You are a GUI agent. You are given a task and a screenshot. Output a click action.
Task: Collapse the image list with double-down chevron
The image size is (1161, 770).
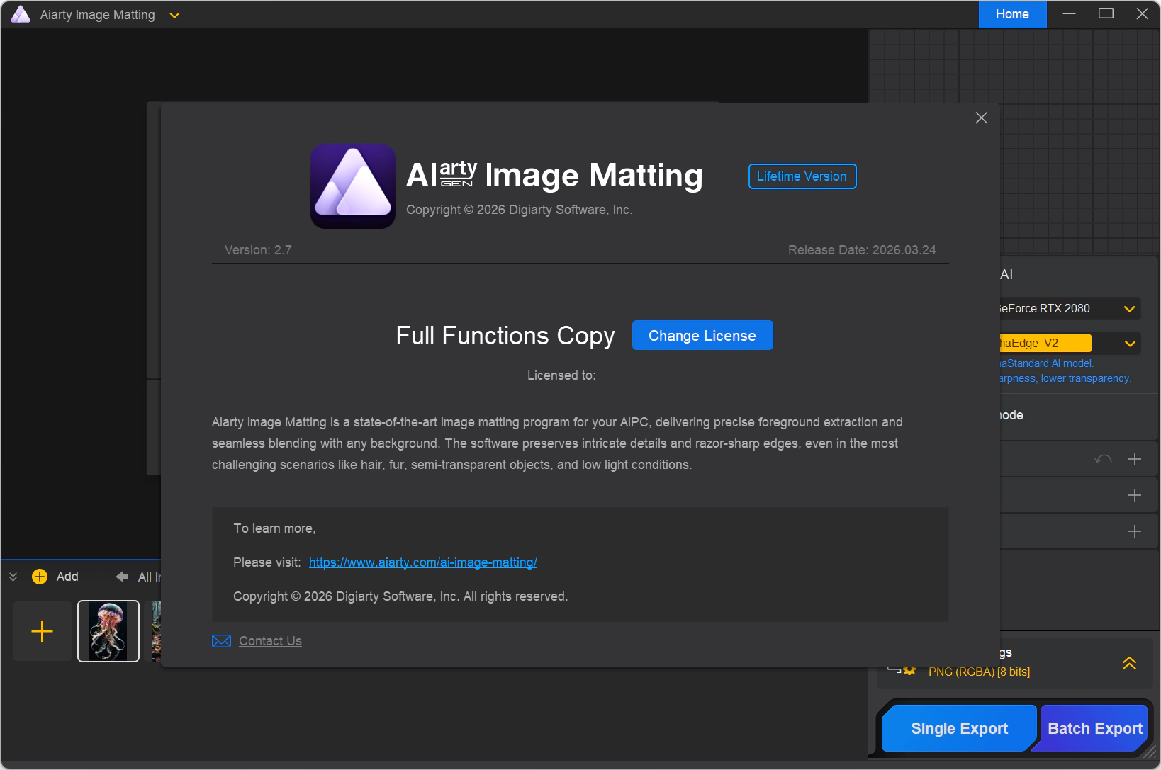[x=13, y=577]
